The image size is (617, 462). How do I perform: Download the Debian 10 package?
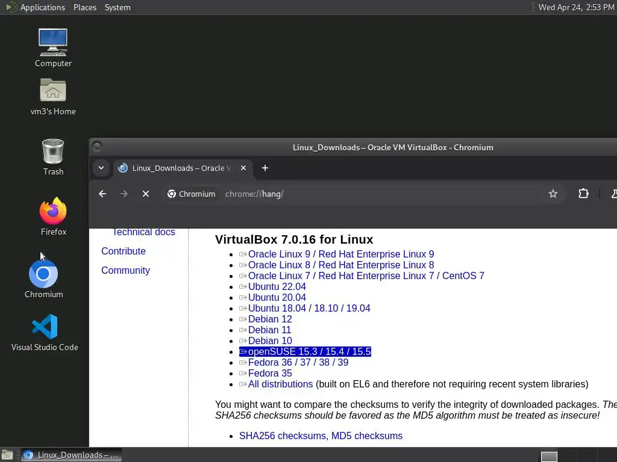(270, 340)
